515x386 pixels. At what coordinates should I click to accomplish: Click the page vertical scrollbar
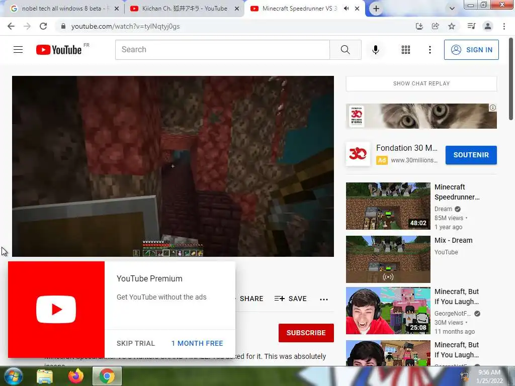pyautogui.click(x=511, y=79)
